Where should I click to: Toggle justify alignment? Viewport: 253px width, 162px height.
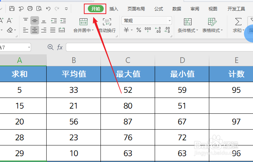point(53,30)
